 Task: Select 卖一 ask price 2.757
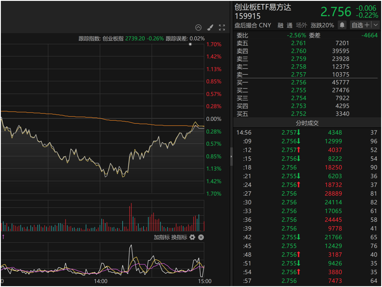click(298, 74)
